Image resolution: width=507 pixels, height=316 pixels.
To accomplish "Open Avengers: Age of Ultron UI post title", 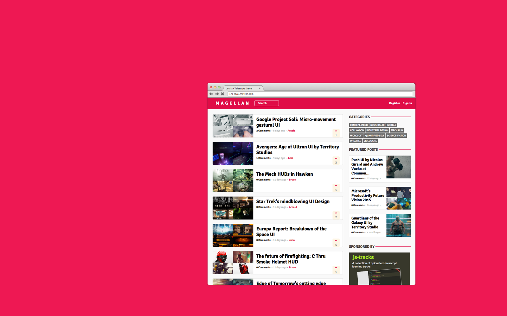I will (x=298, y=149).
